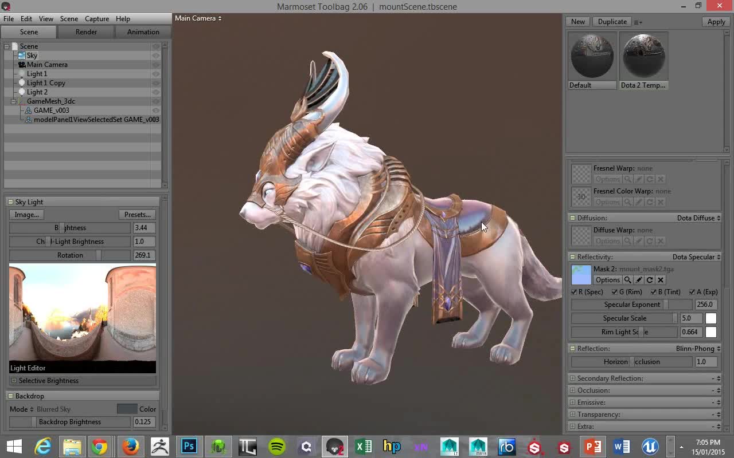Open ZBrush from the taskbar
Screen dimensions: 734x458
tap(160, 446)
